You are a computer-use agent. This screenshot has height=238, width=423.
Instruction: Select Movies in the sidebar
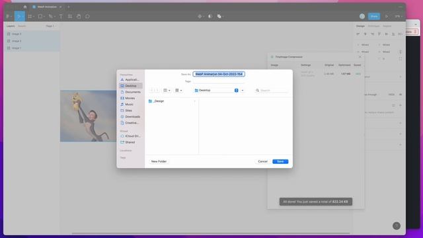[x=131, y=99]
